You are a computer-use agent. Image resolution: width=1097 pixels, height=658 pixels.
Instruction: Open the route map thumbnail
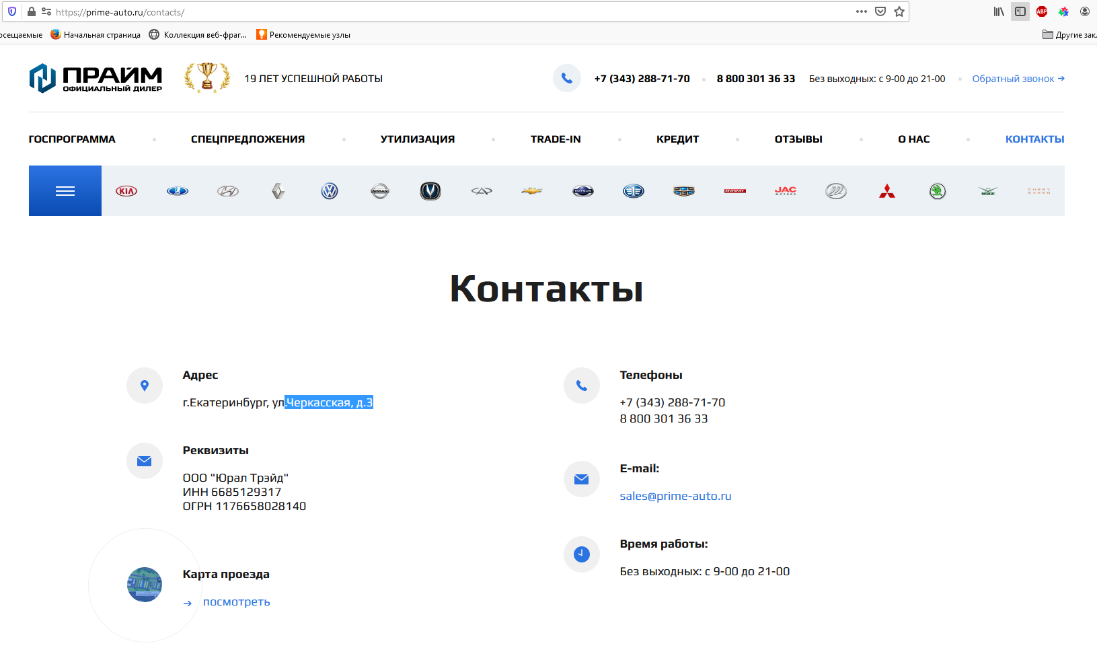tap(145, 585)
